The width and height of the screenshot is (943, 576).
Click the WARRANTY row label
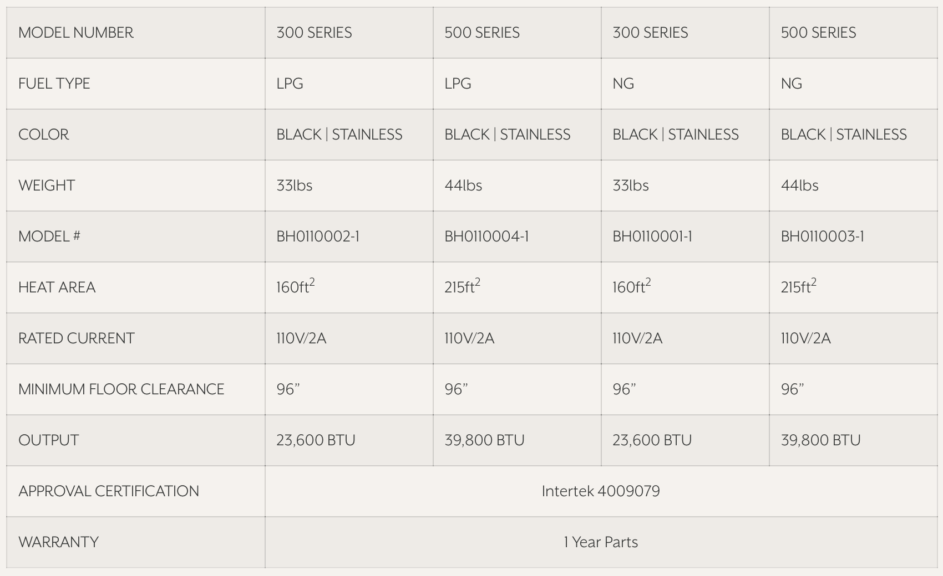[x=59, y=542]
